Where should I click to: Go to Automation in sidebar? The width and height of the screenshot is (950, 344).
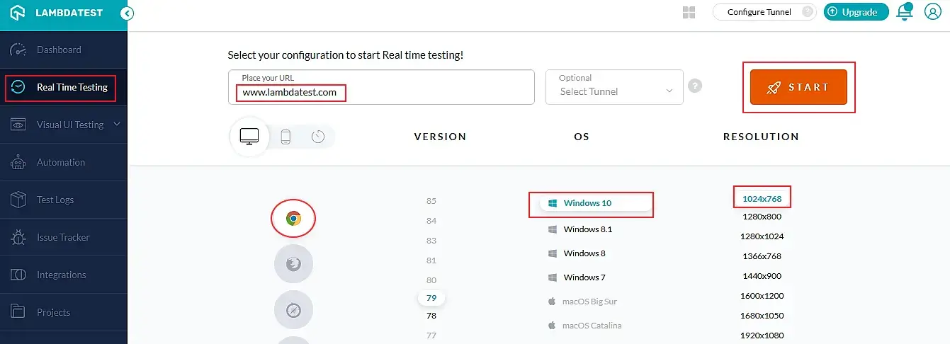[60, 162]
